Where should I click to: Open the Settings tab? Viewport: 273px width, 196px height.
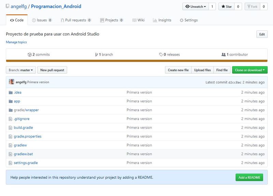click(189, 20)
